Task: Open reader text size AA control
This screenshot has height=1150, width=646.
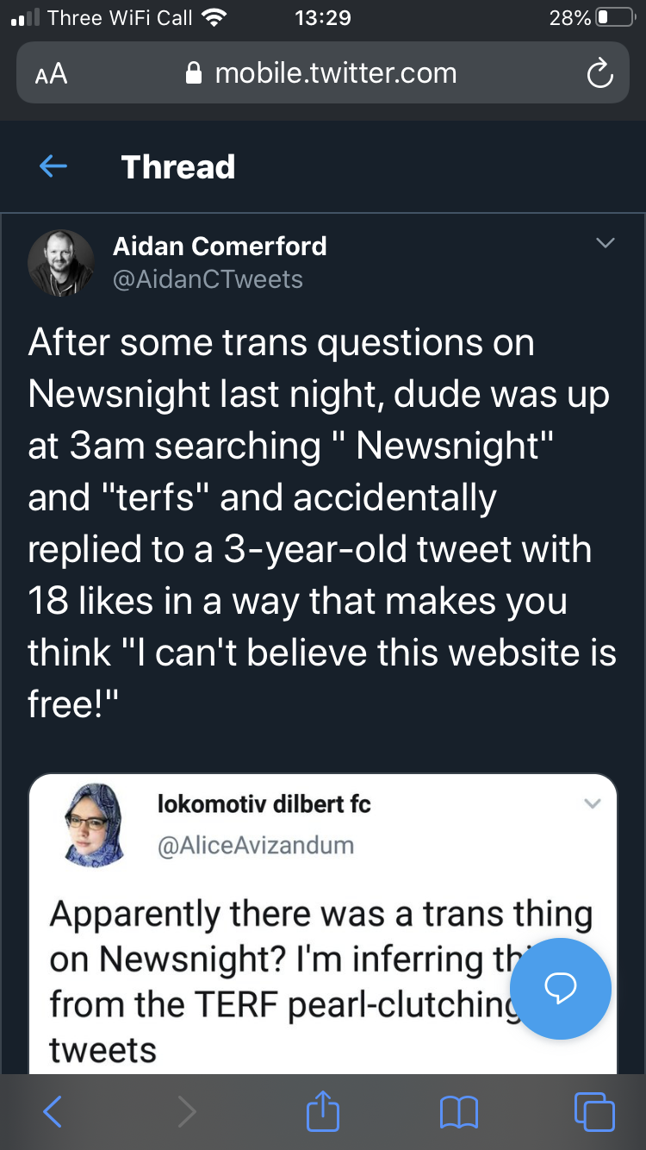Action: coord(51,74)
